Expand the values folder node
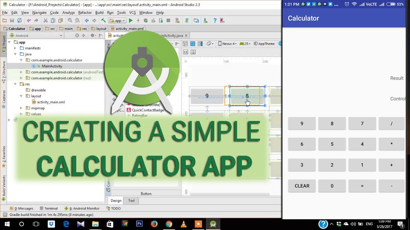The image size is (410, 230). [x=21, y=114]
